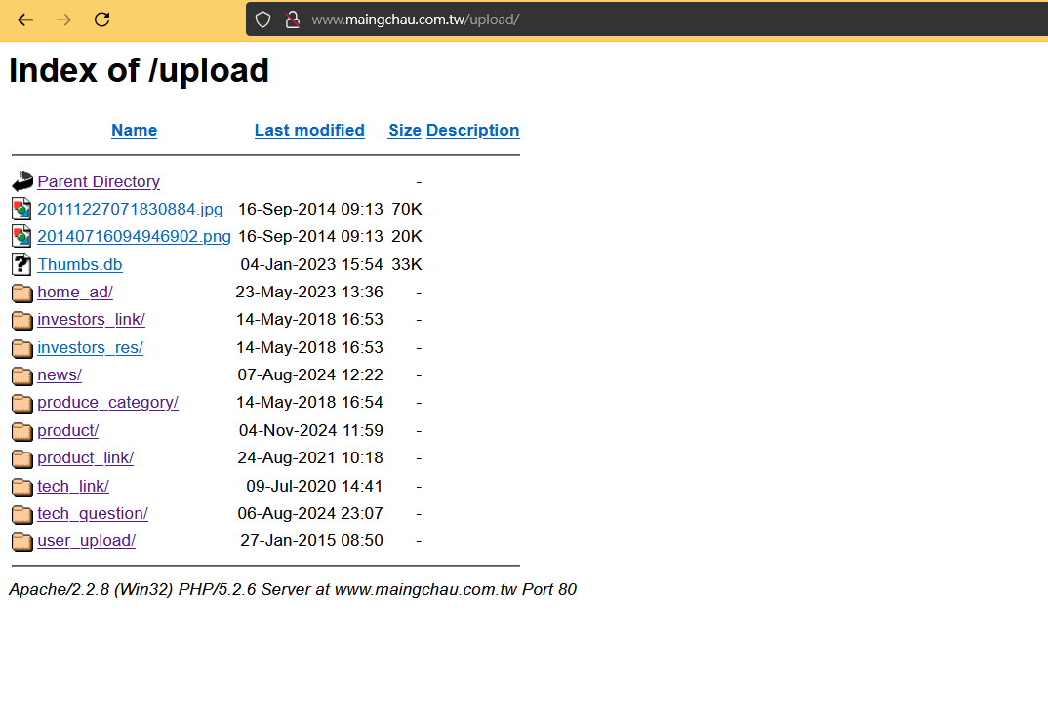Image resolution: width=1048 pixels, height=709 pixels.
Task: Click the date 04-Nov-2024 11:59
Action: click(x=311, y=430)
